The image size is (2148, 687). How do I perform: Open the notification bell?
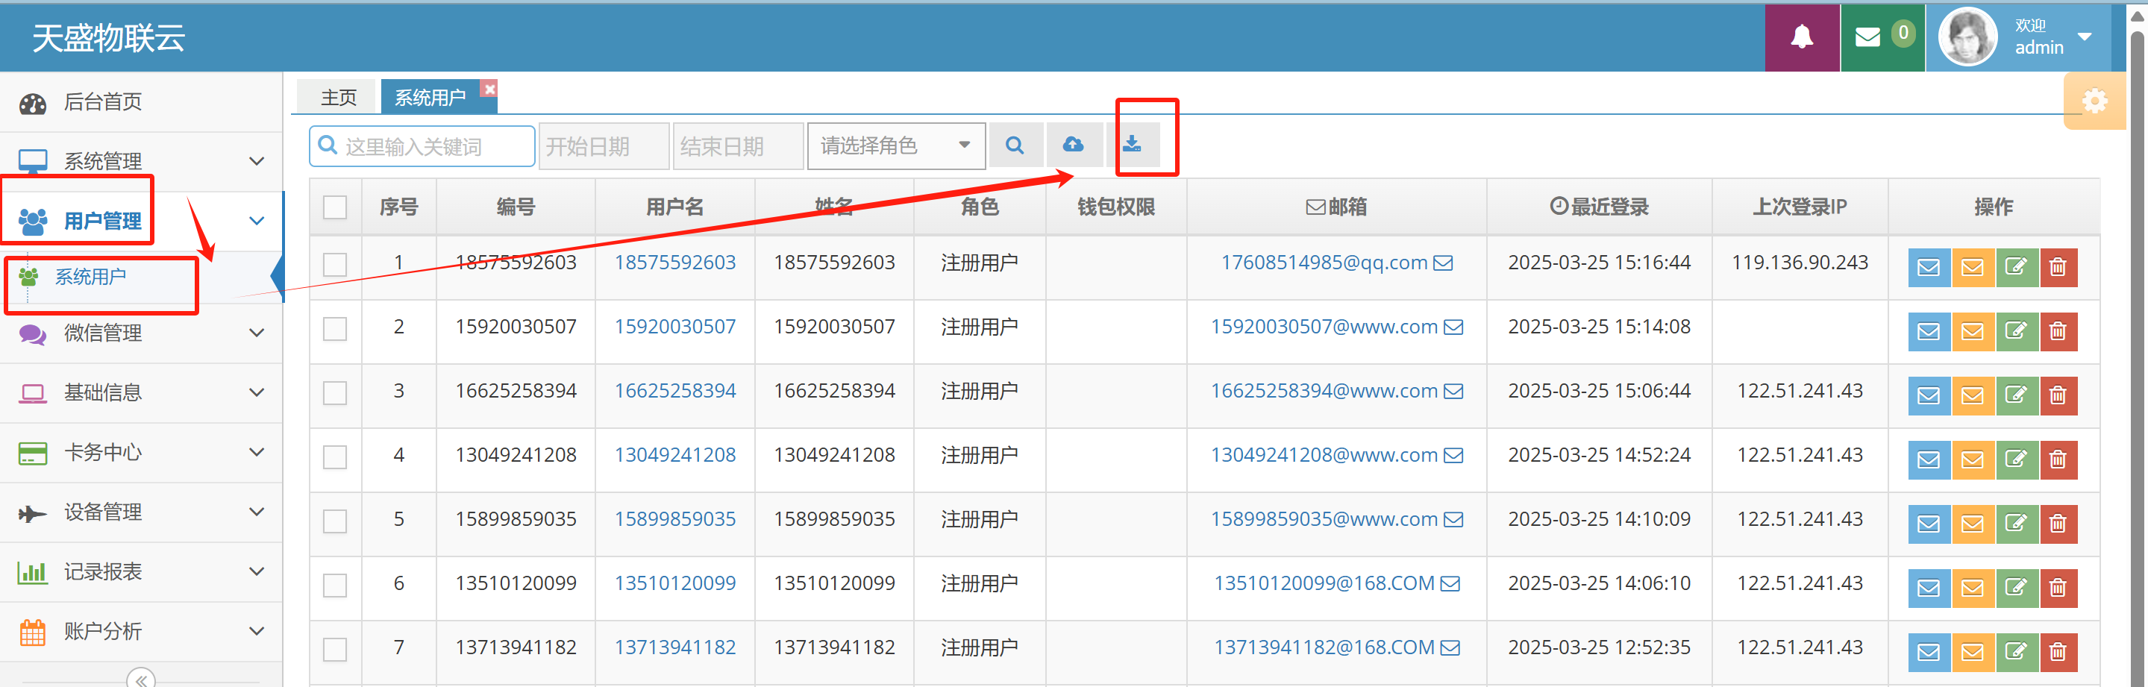[x=1802, y=37]
